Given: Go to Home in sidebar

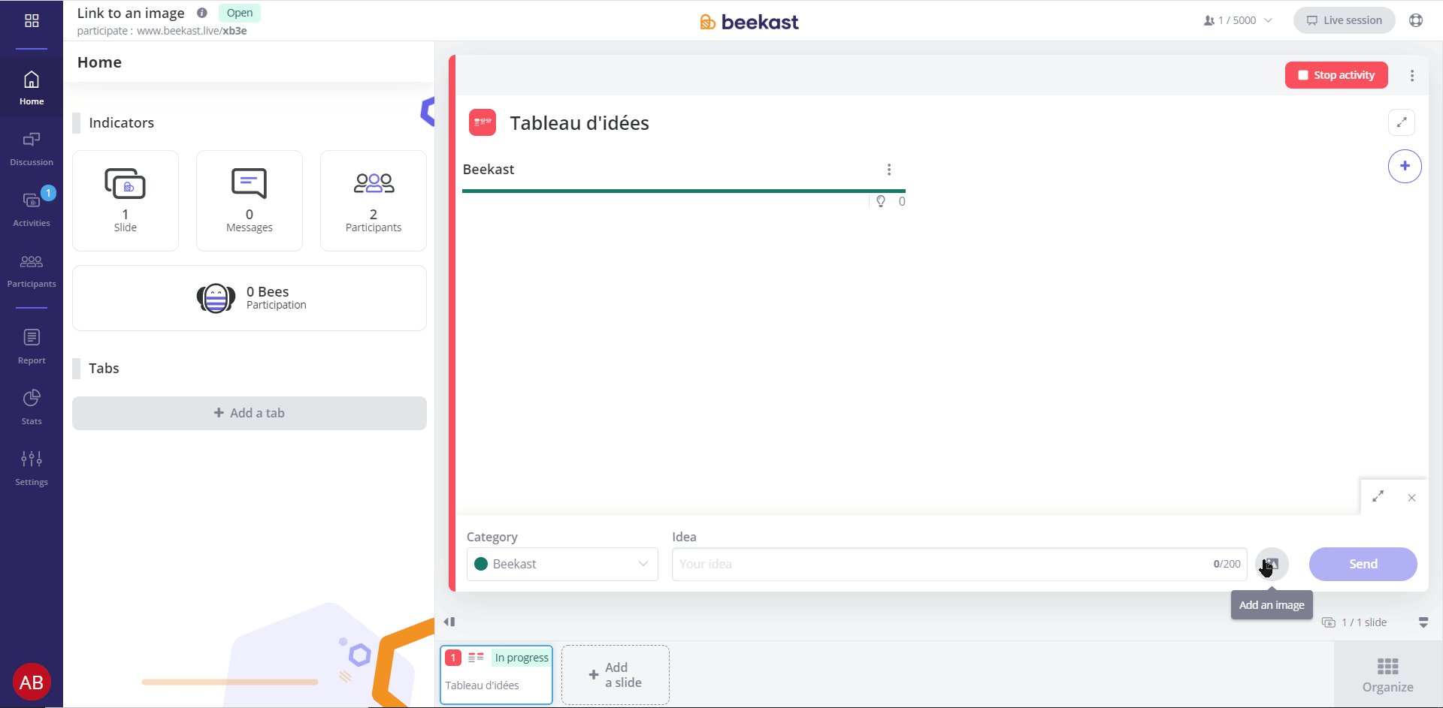Looking at the screenshot, I should coord(32,88).
